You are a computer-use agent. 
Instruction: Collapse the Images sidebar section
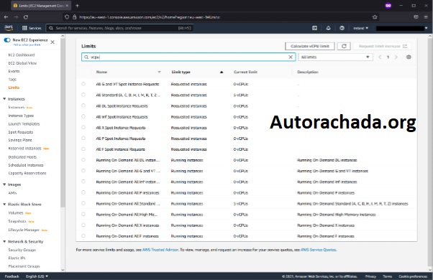pos(4,185)
